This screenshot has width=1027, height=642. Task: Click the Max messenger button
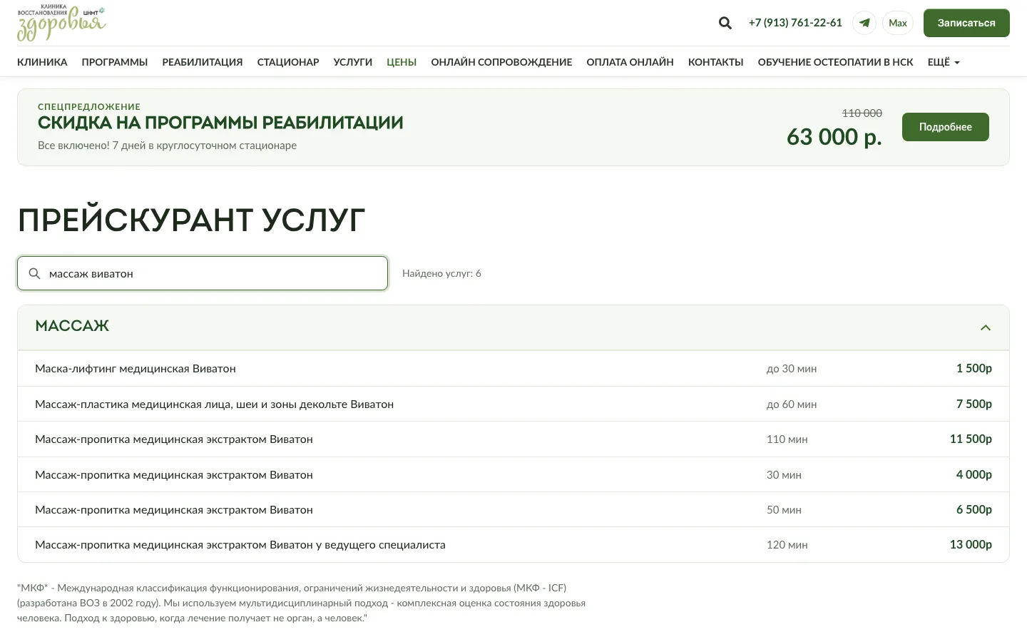(898, 23)
